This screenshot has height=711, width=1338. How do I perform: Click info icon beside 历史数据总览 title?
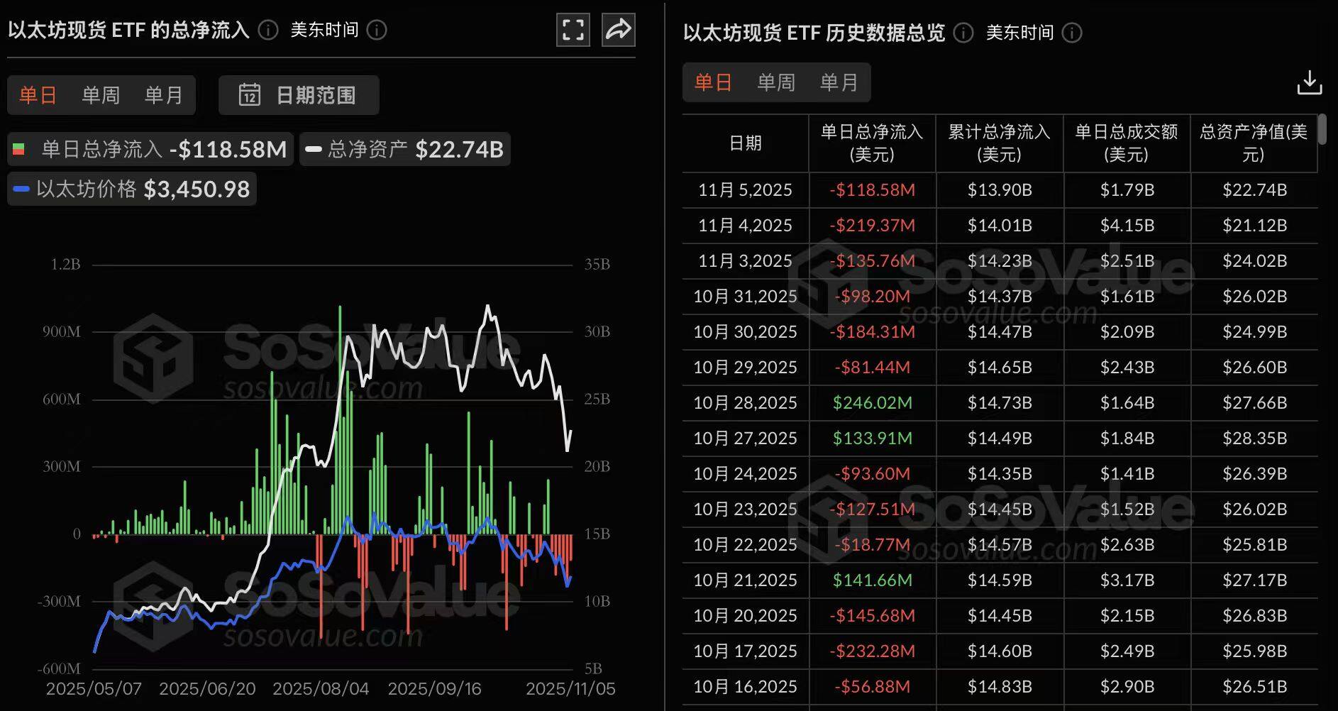pos(963,33)
